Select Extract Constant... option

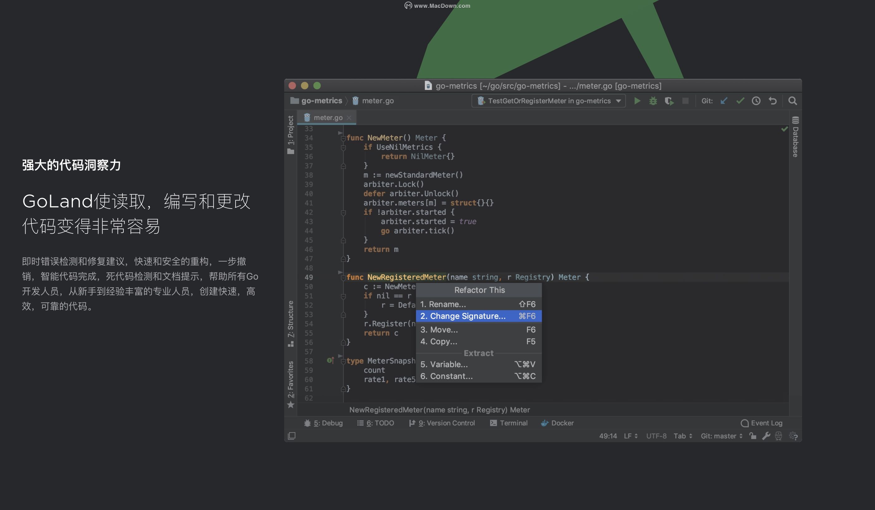point(479,376)
